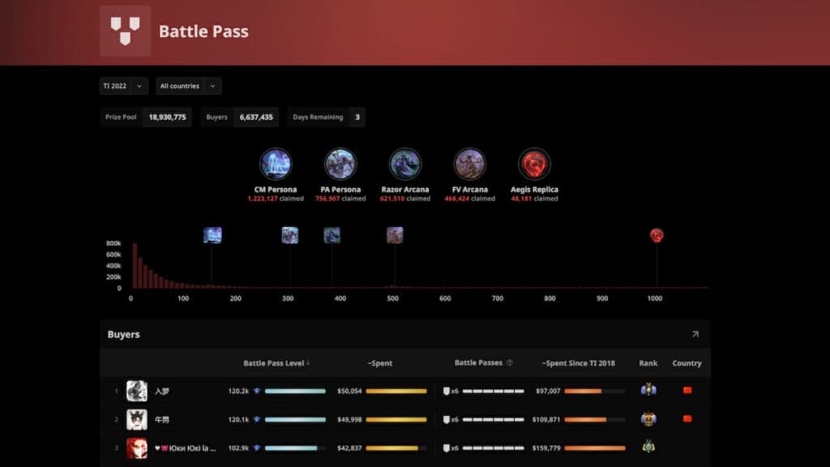830x467 pixels.
Task: Click the chart marker near level 500
Action: click(395, 236)
